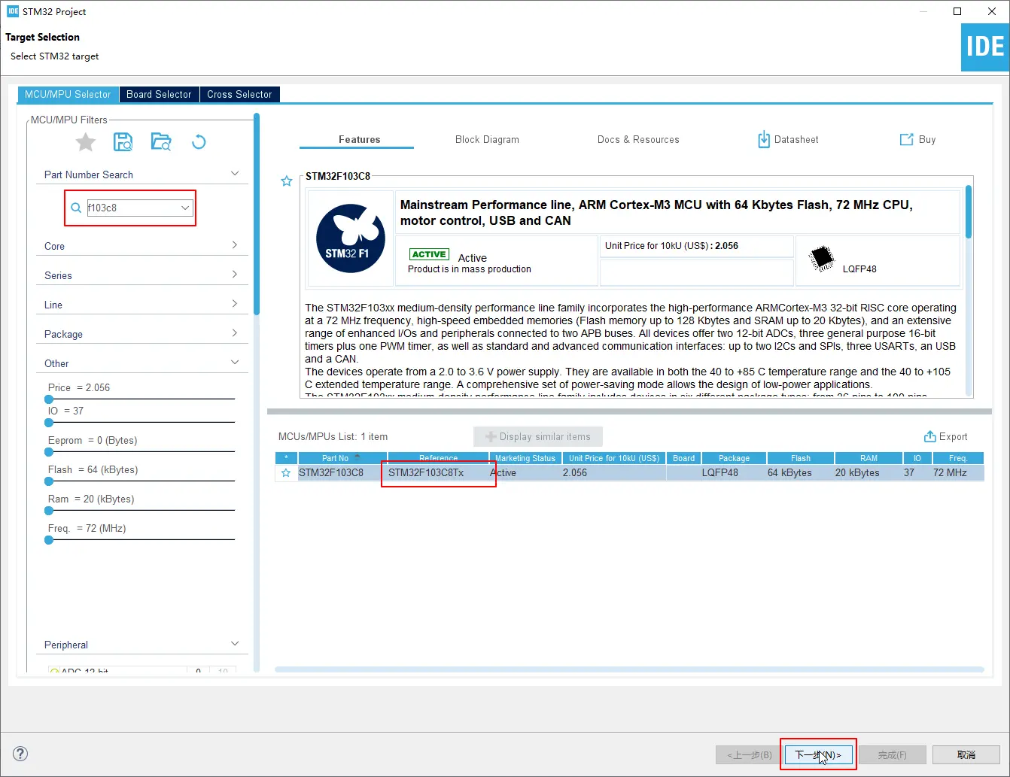
Task: Click the magnifier icon in Part Number Search
Action: pos(76,208)
